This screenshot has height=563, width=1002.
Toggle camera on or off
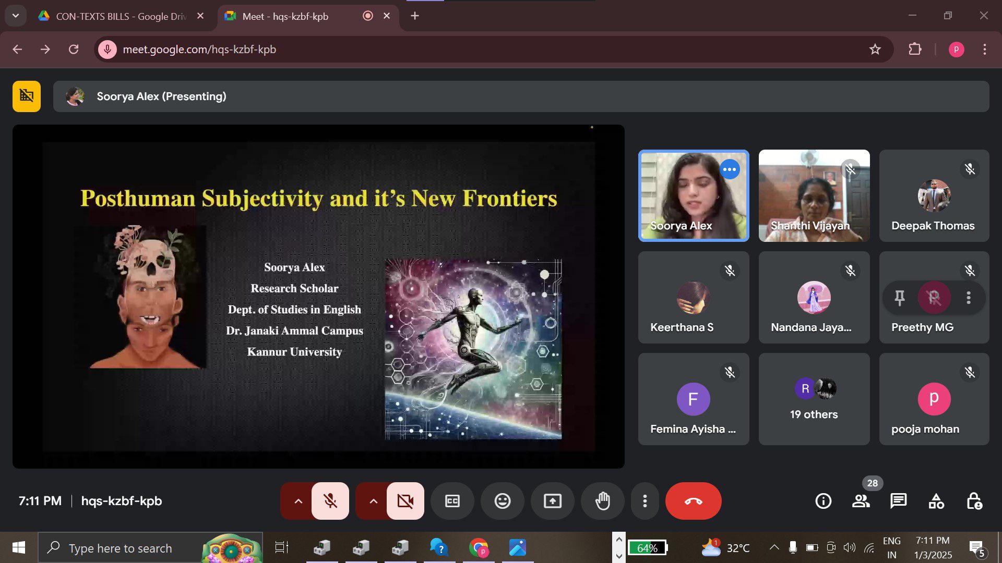[x=405, y=501]
